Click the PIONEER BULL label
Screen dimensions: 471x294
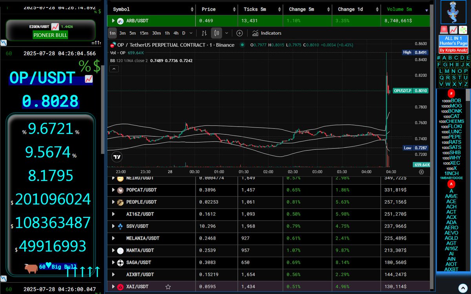(50, 35)
